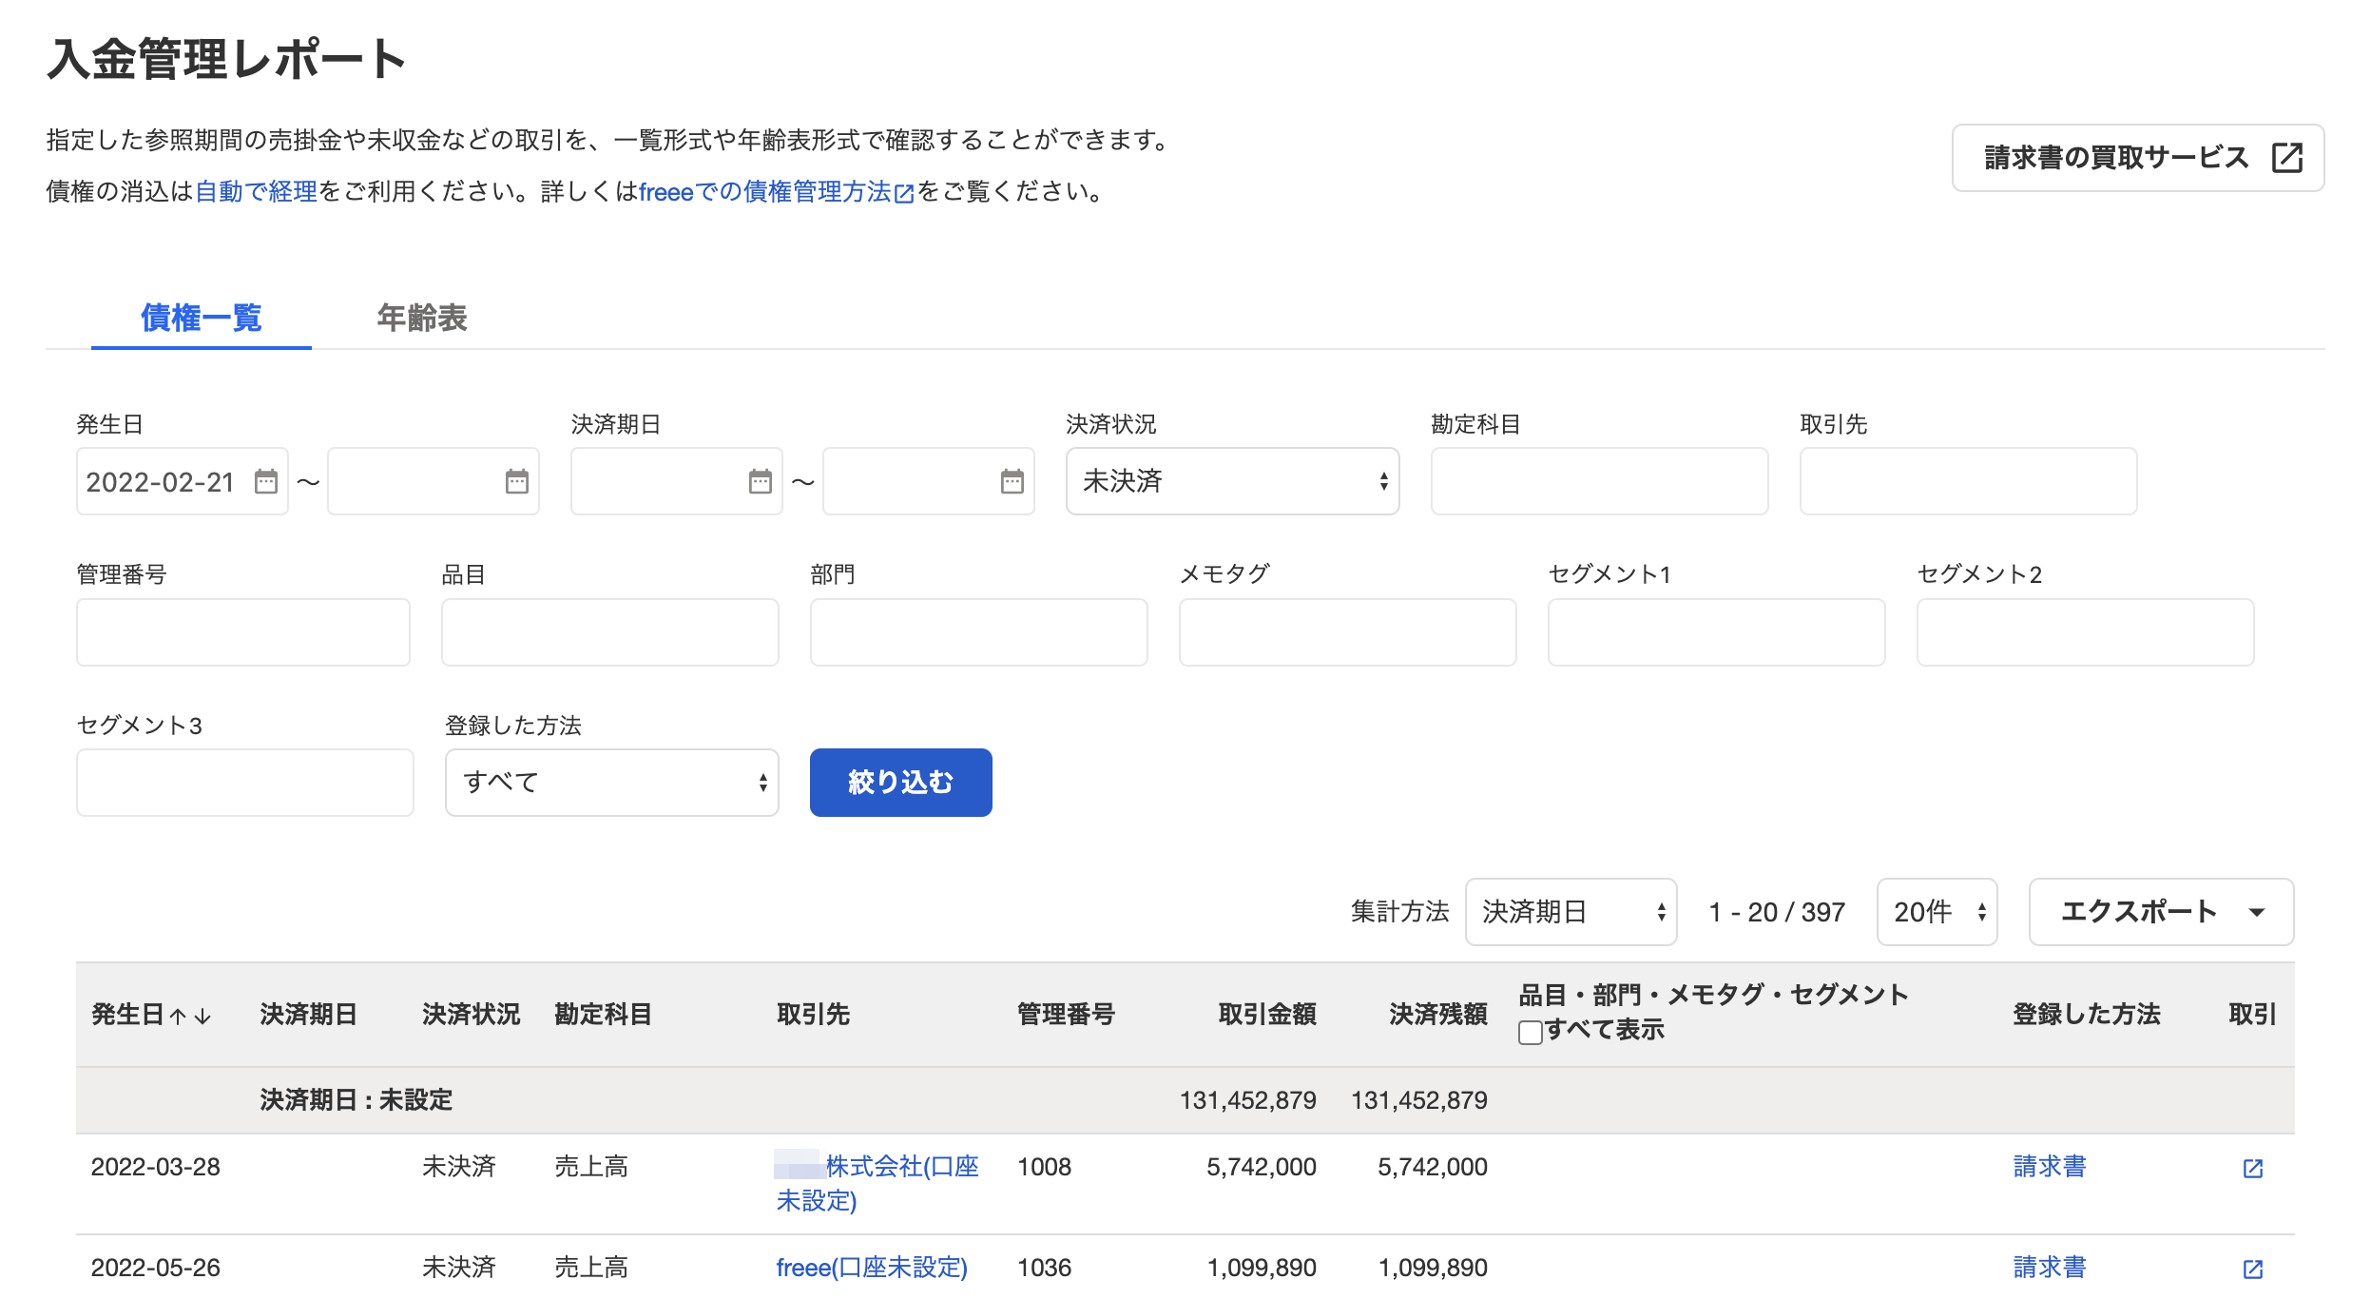
Task: Focus the セグメント2 filter field
Action: 2085,632
